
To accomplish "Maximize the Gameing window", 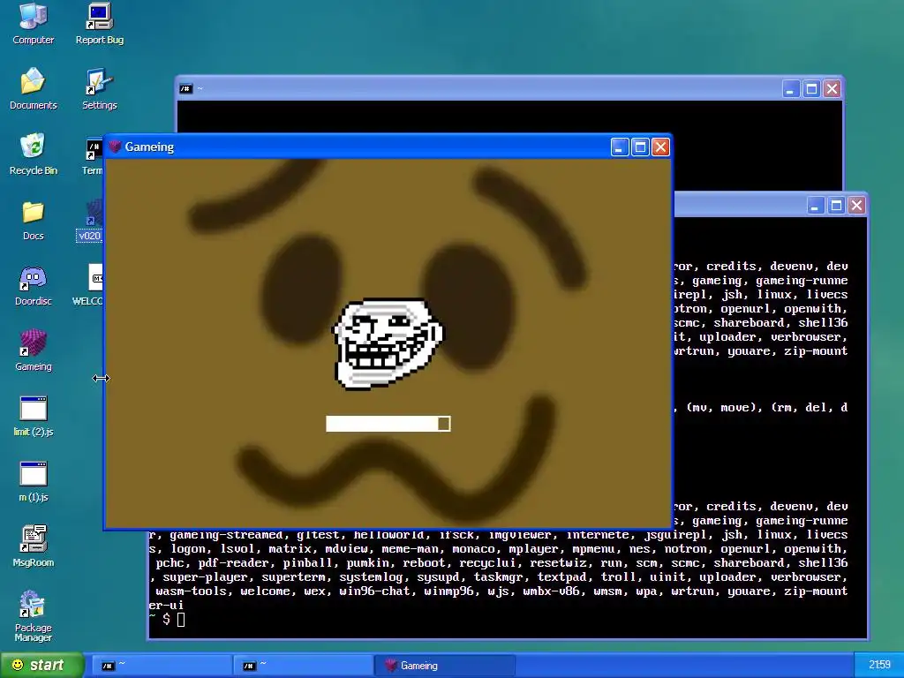I will [640, 147].
